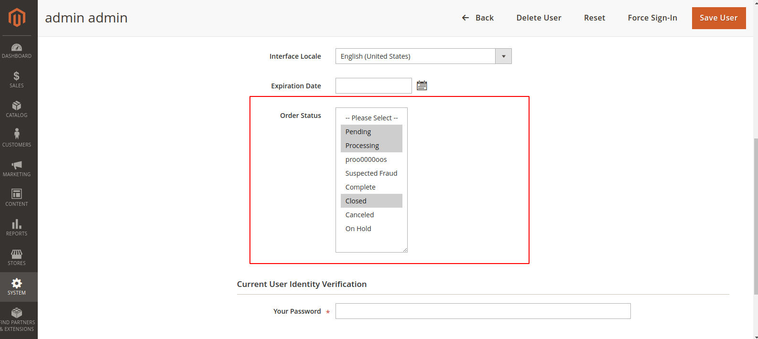
Task: Click the Magento logo icon
Action: coord(17,18)
